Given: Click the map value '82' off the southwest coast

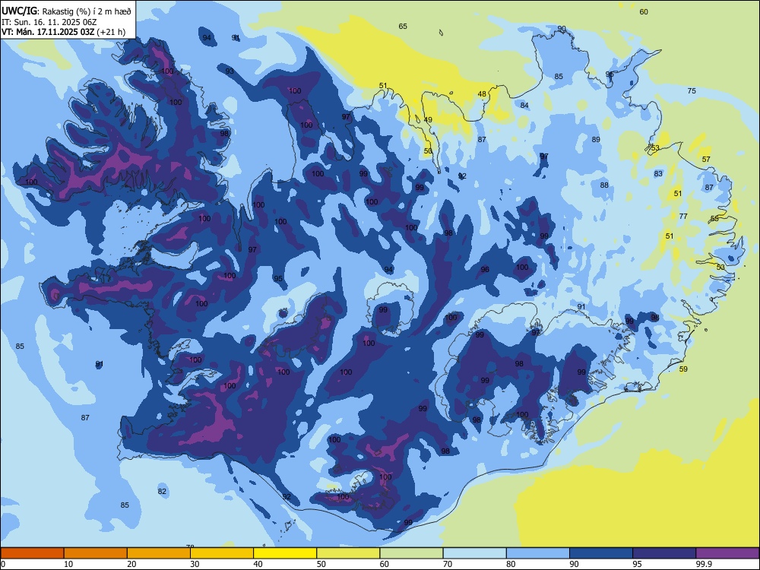Looking at the screenshot, I should coord(162,491).
